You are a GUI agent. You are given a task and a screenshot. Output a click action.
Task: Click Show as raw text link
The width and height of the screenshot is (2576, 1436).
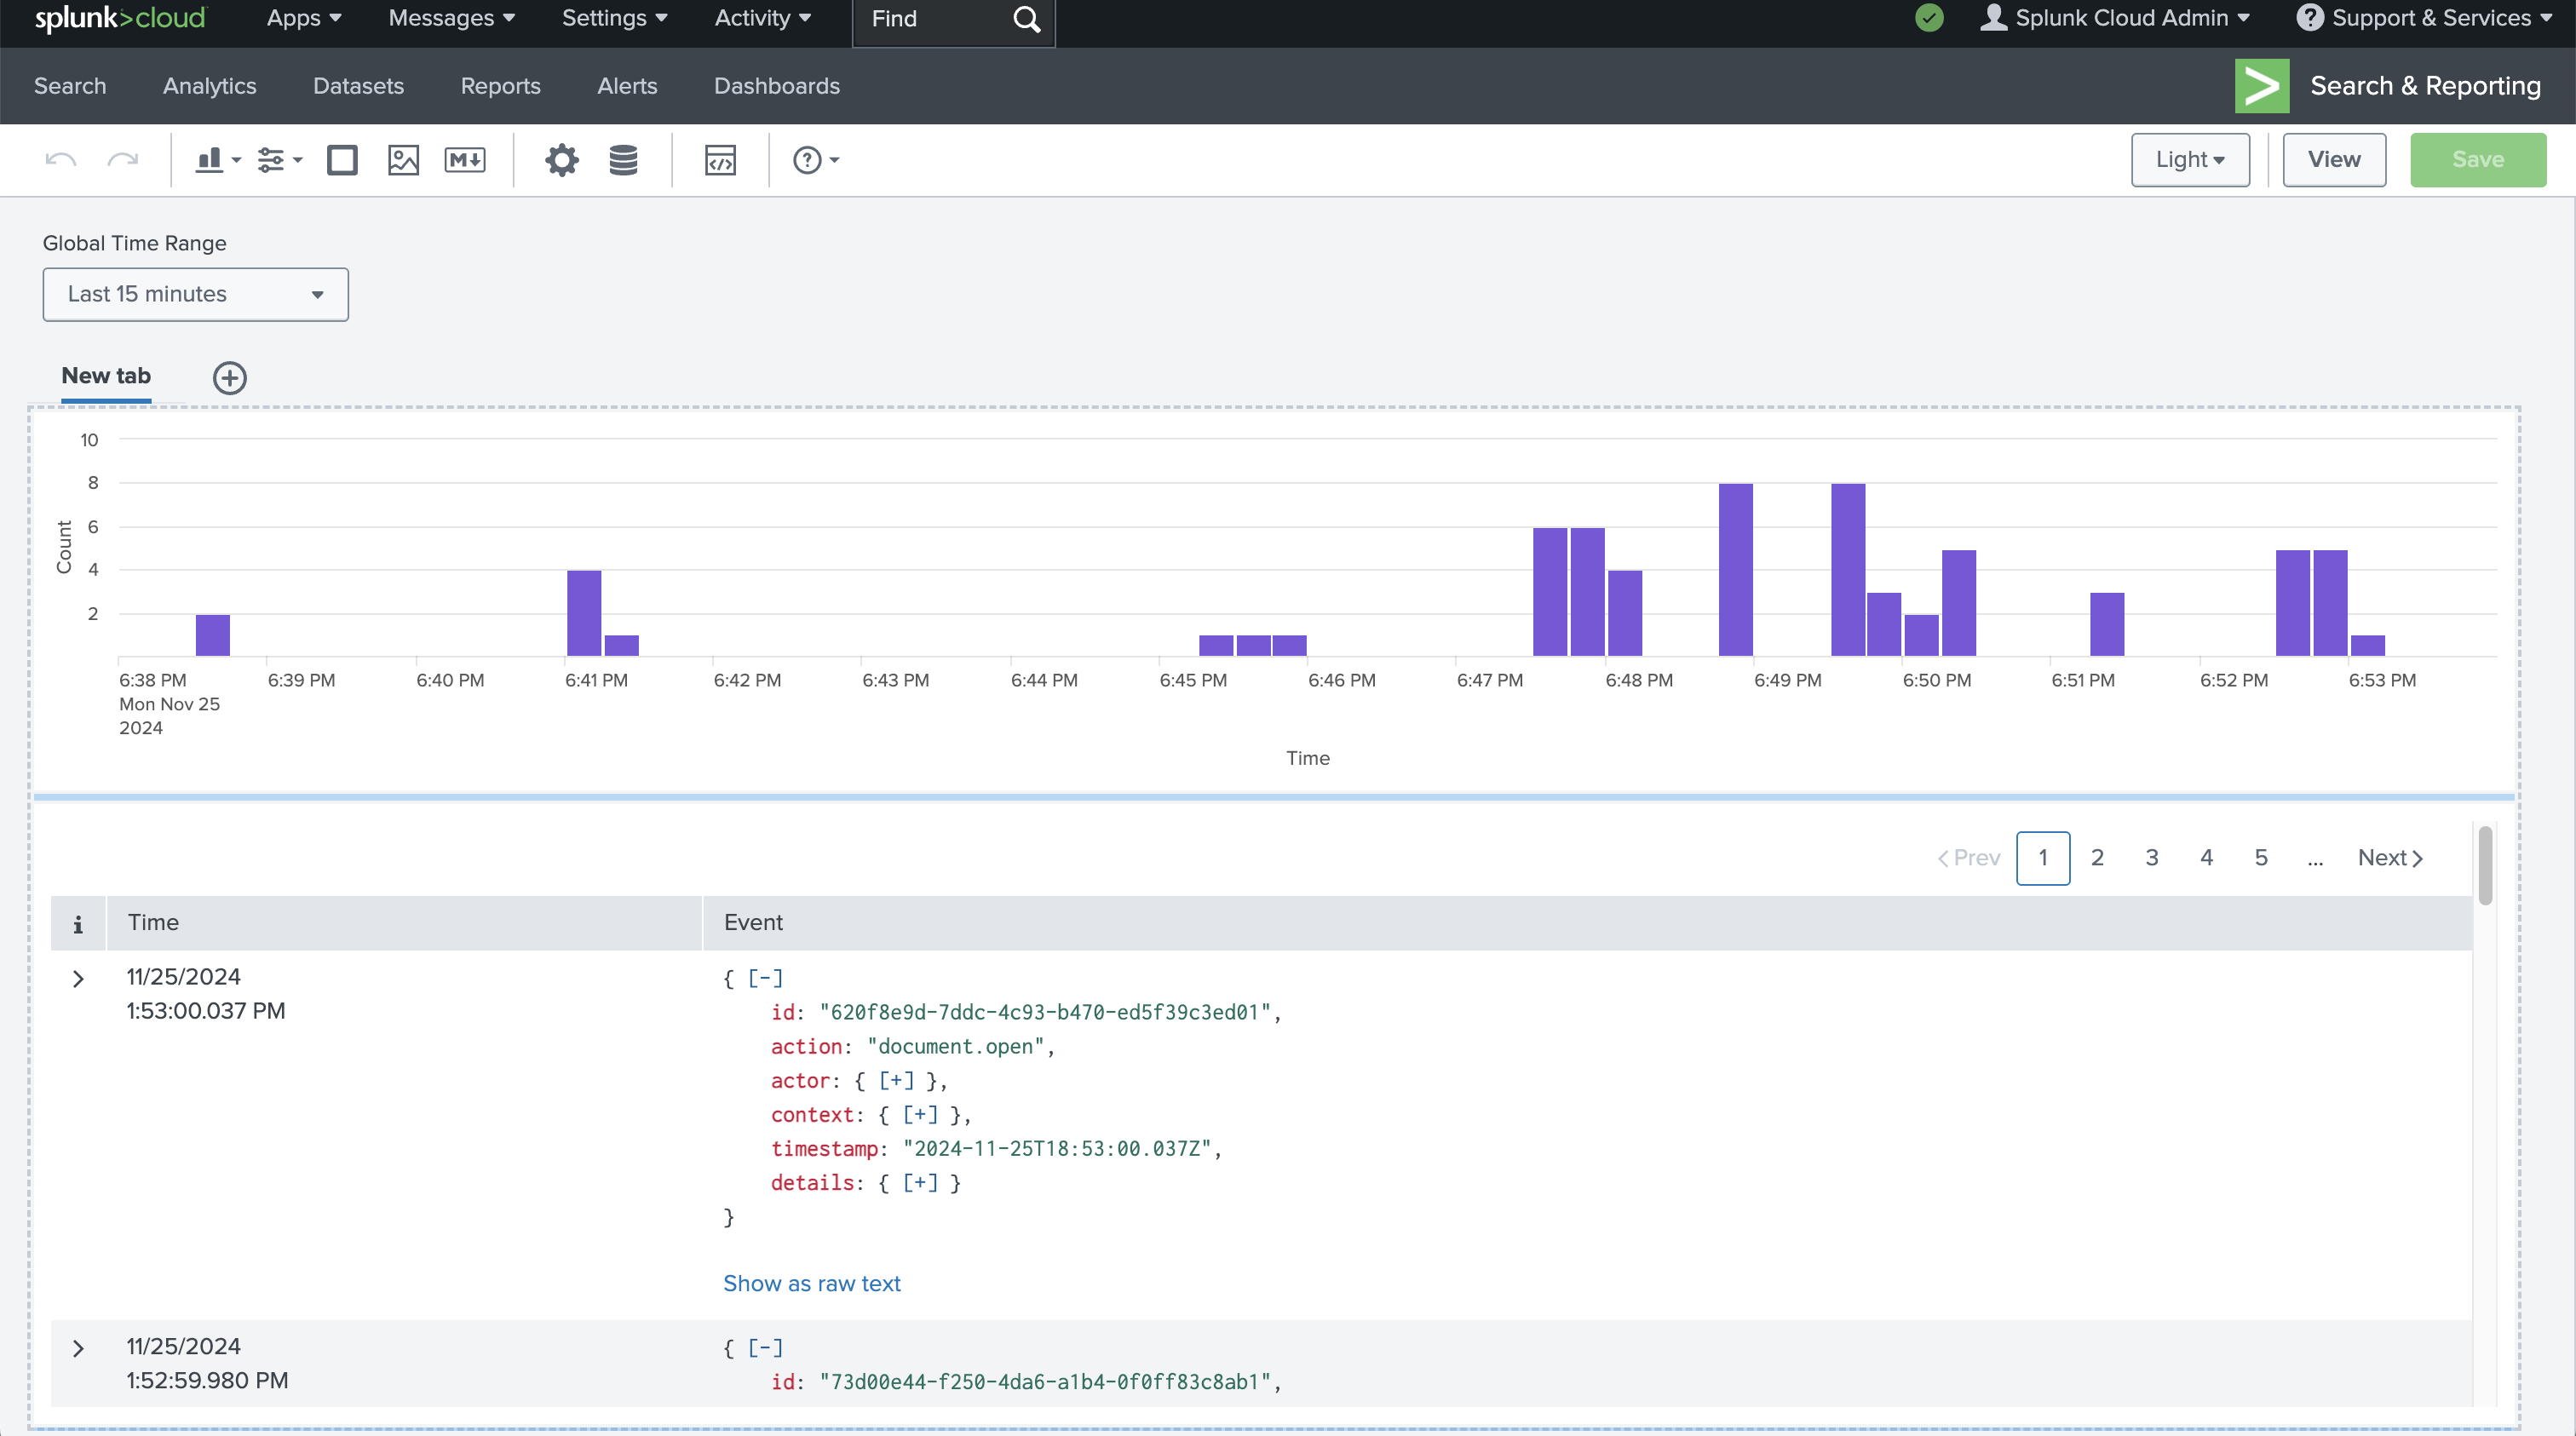click(811, 1283)
